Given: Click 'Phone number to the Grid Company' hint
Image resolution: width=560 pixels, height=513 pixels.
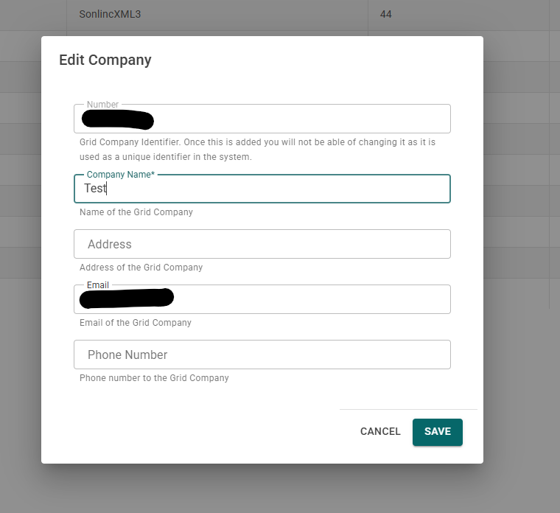Looking at the screenshot, I should (x=154, y=378).
